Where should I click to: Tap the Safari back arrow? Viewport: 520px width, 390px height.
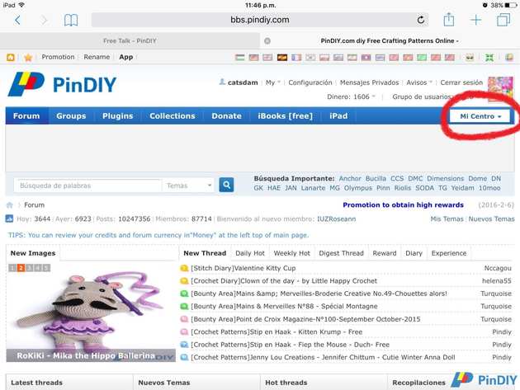18,20
